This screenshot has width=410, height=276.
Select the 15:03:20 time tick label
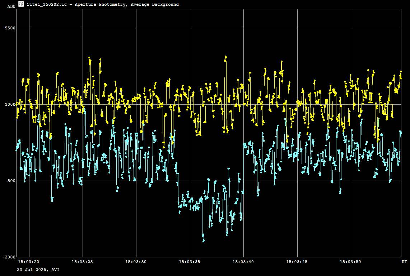point(29,262)
